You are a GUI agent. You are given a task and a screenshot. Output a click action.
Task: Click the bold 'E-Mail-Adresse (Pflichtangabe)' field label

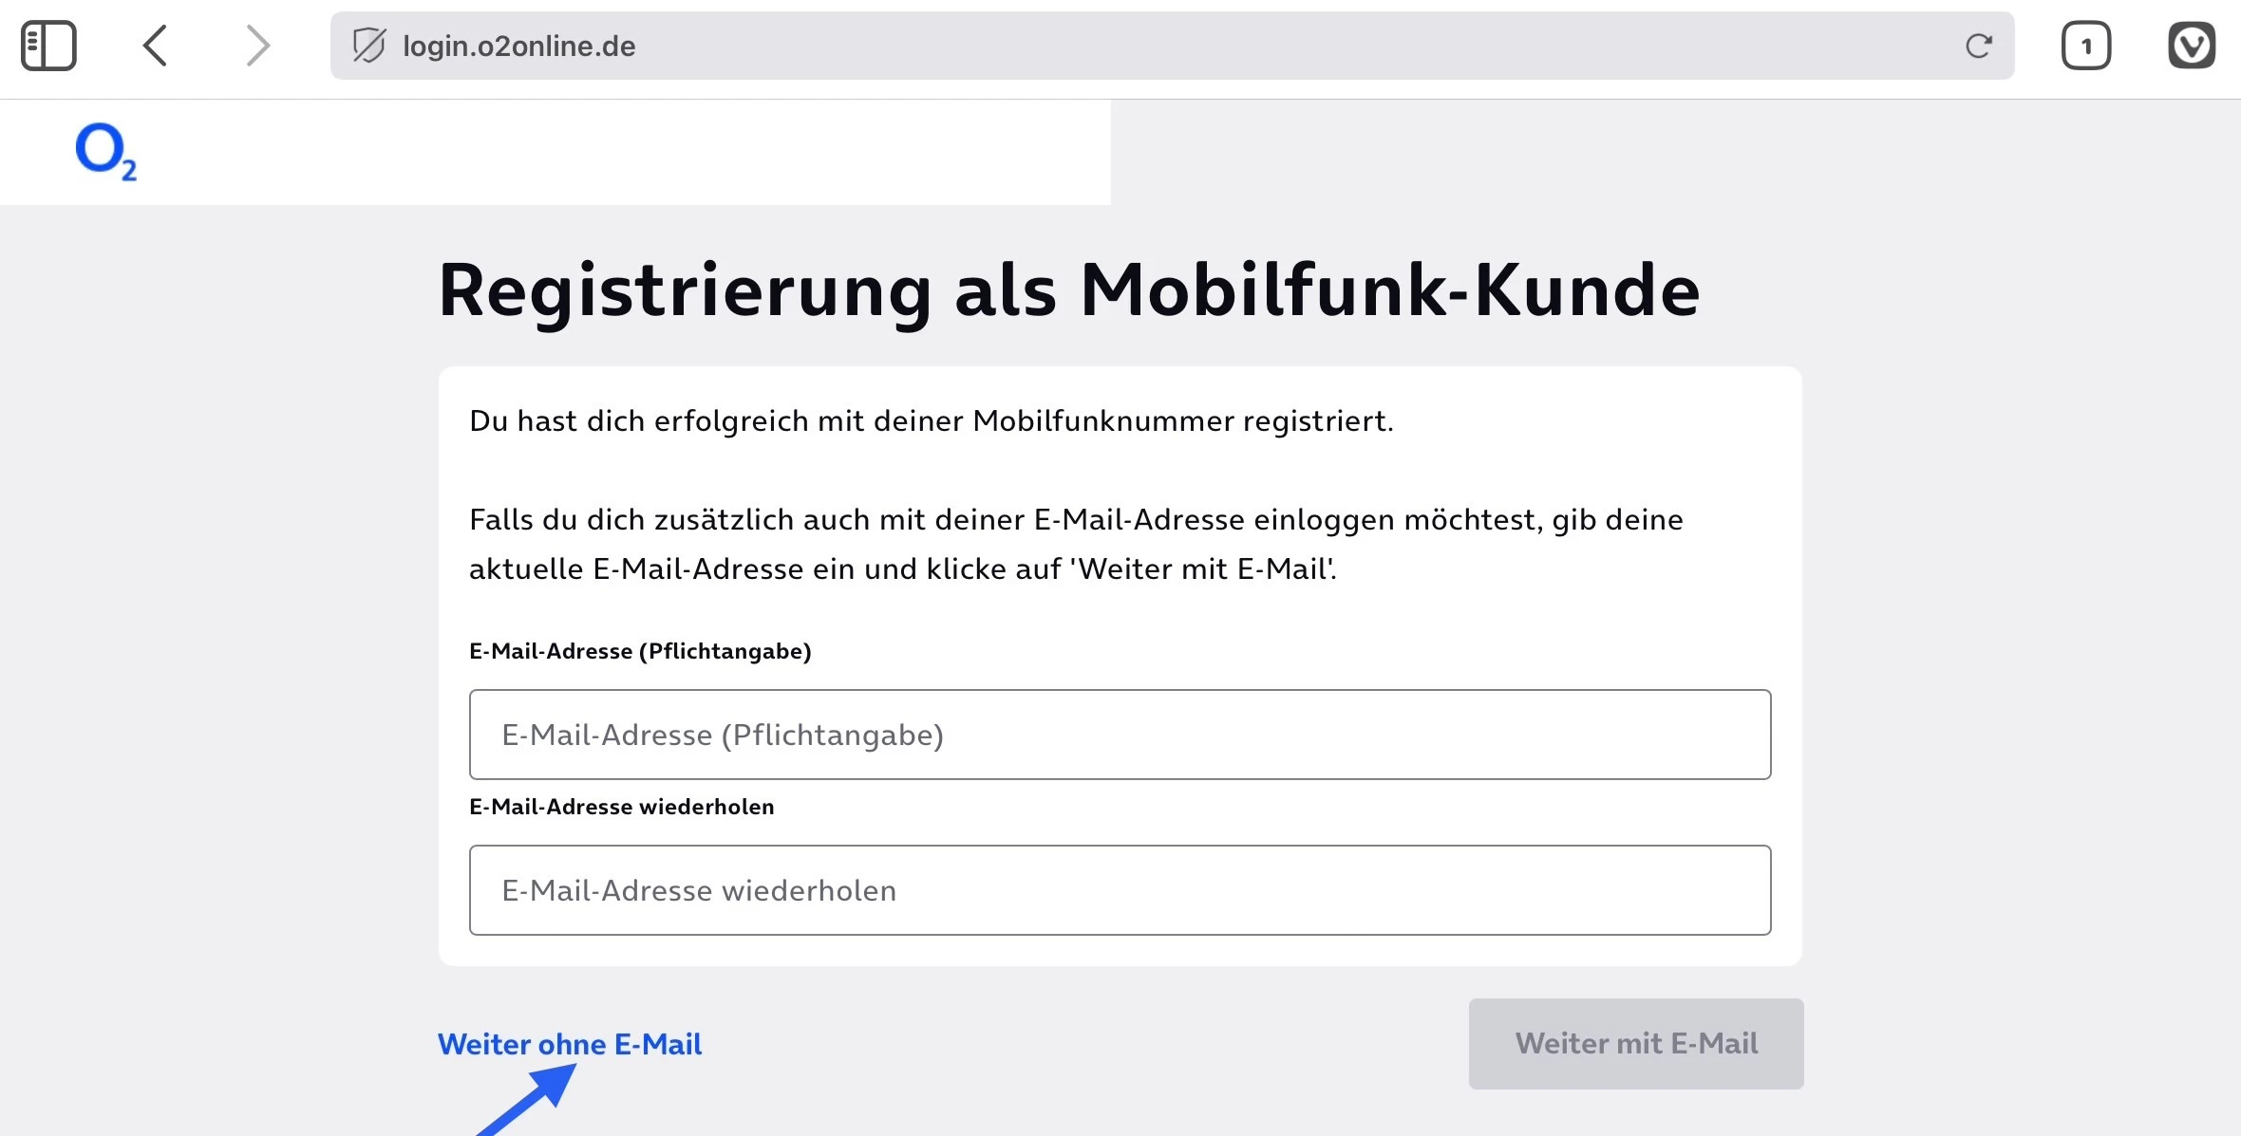(640, 651)
